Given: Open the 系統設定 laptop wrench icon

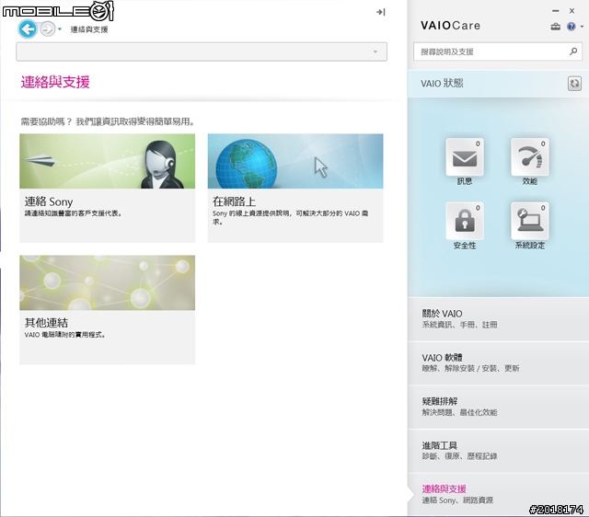Looking at the screenshot, I should coord(530,221).
